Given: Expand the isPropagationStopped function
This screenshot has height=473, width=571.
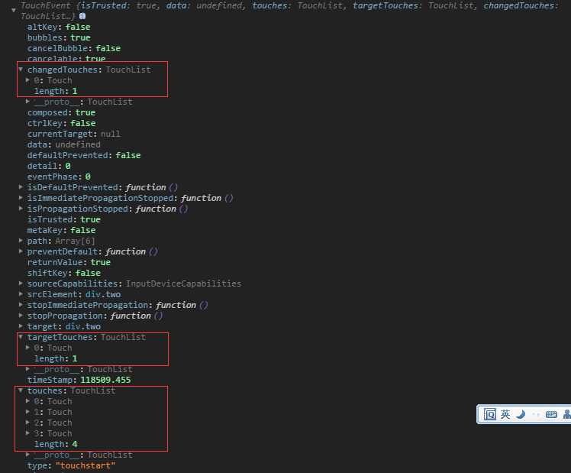Looking at the screenshot, I should pyautogui.click(x=21, y=209).
